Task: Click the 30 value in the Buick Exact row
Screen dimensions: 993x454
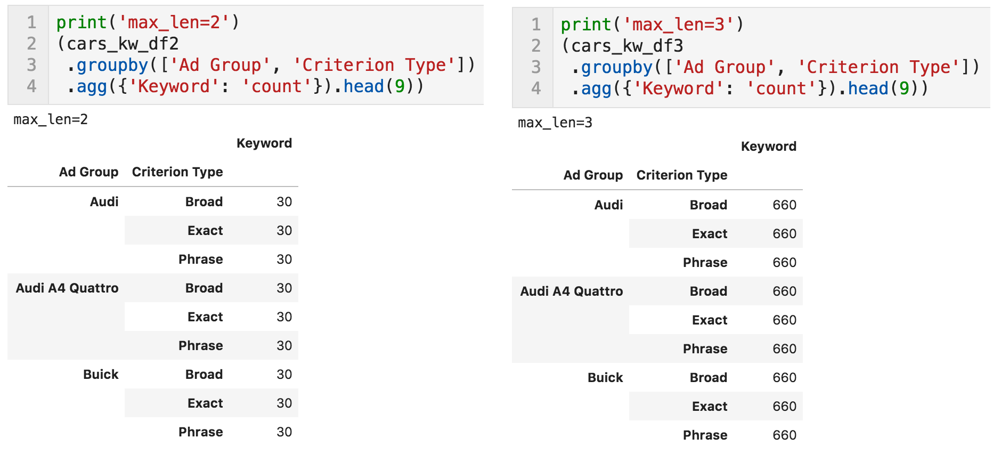Action: (x=284, y=403)
